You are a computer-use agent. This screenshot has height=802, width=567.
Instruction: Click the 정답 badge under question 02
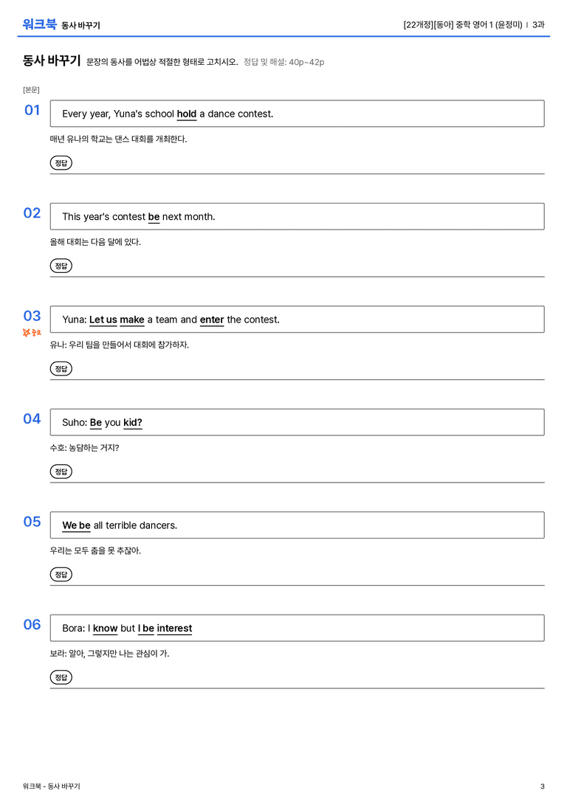[61, 266]
